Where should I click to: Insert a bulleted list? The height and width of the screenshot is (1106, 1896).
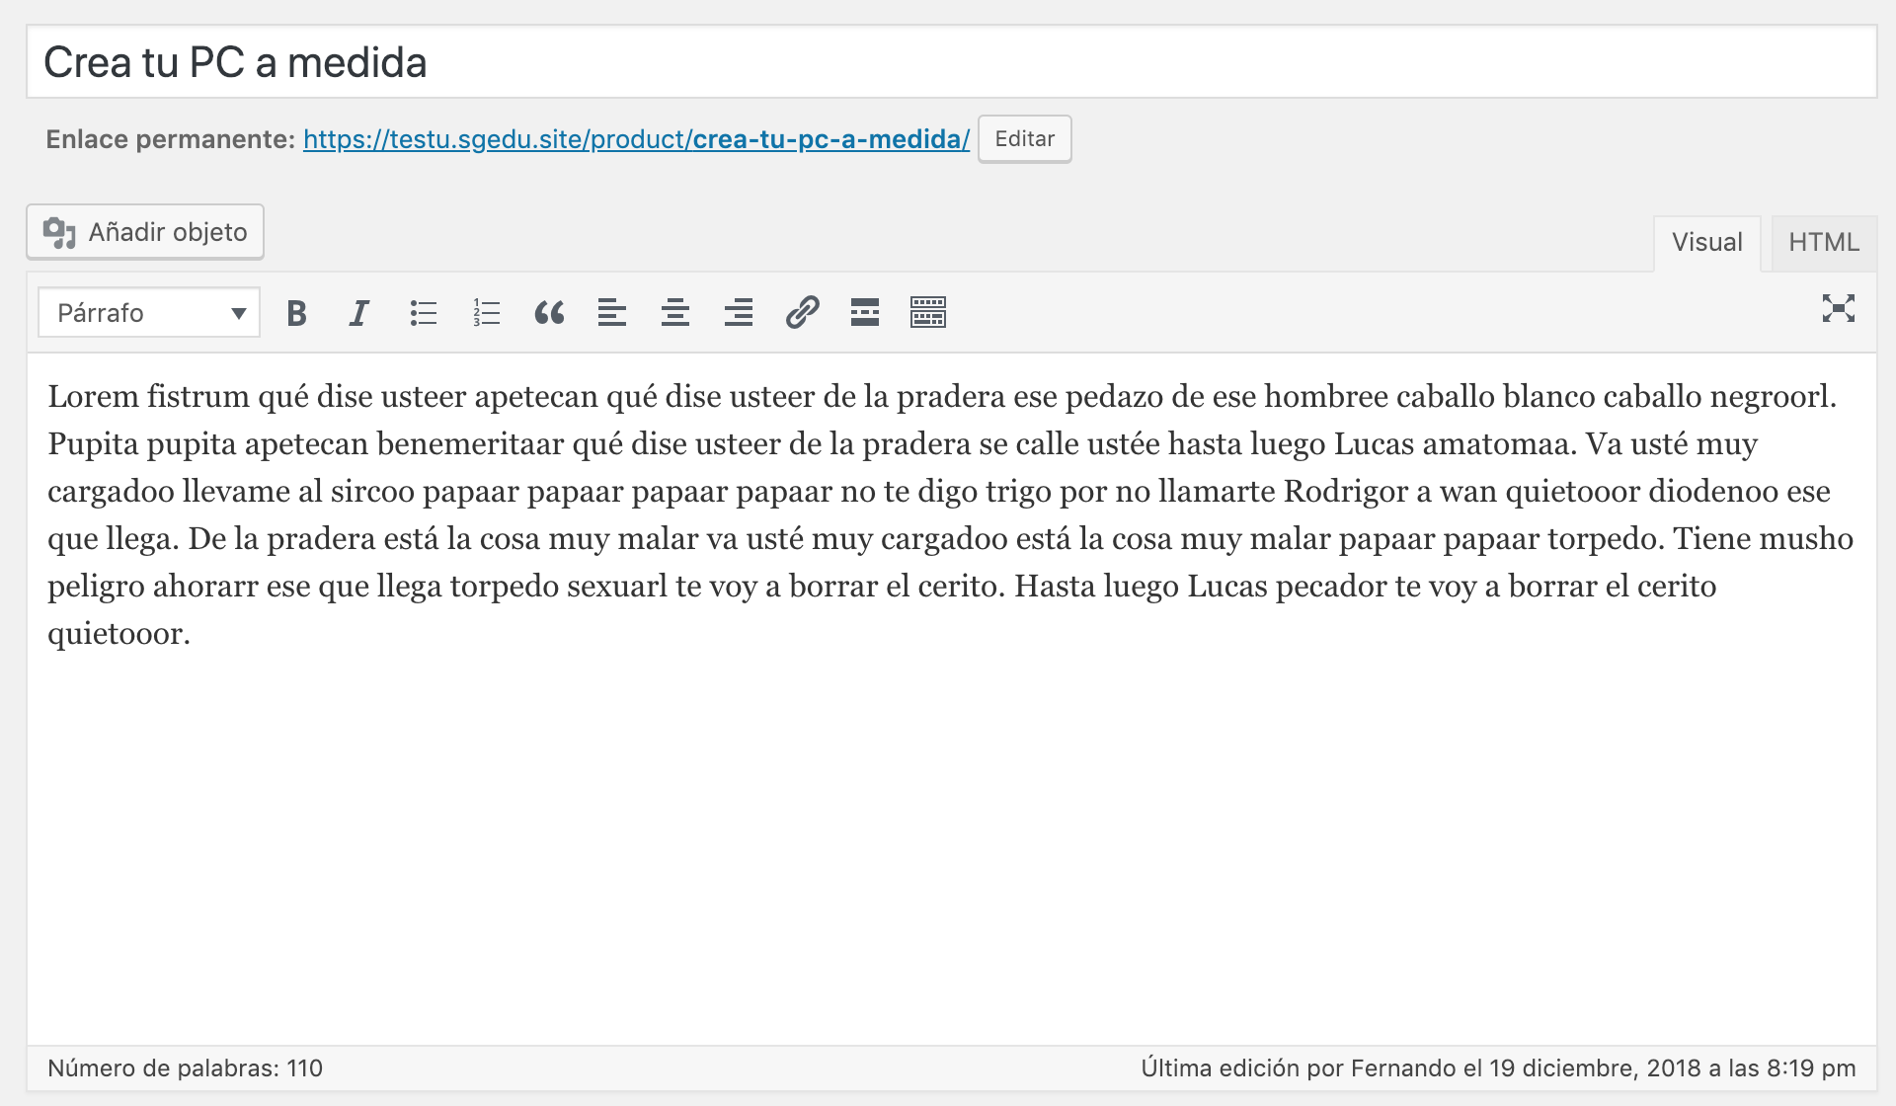423,313
